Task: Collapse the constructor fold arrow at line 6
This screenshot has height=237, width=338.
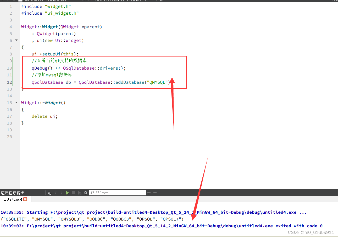Action: click(x=16, y=40)
